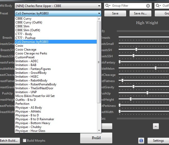
Task: Select highlighted CoS Demoniac byRGB03 entry
Action: coord(56,42)
